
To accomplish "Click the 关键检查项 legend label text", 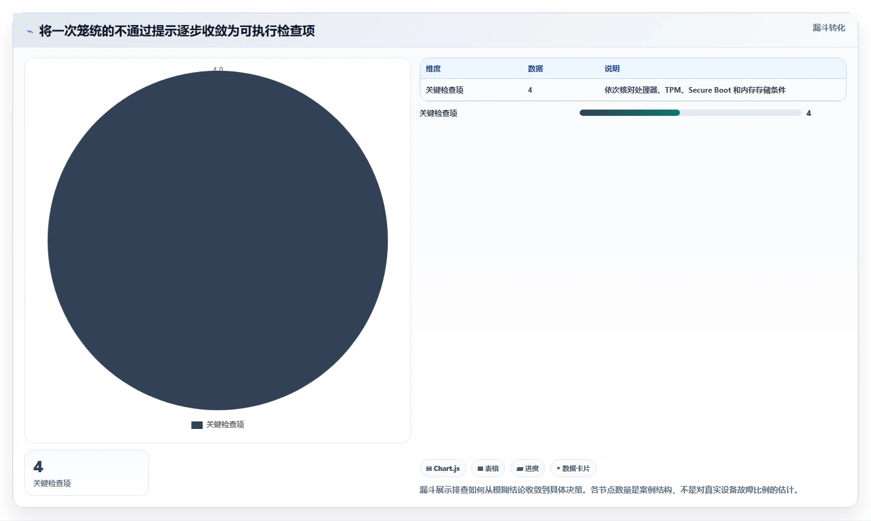I will point(225,425).
